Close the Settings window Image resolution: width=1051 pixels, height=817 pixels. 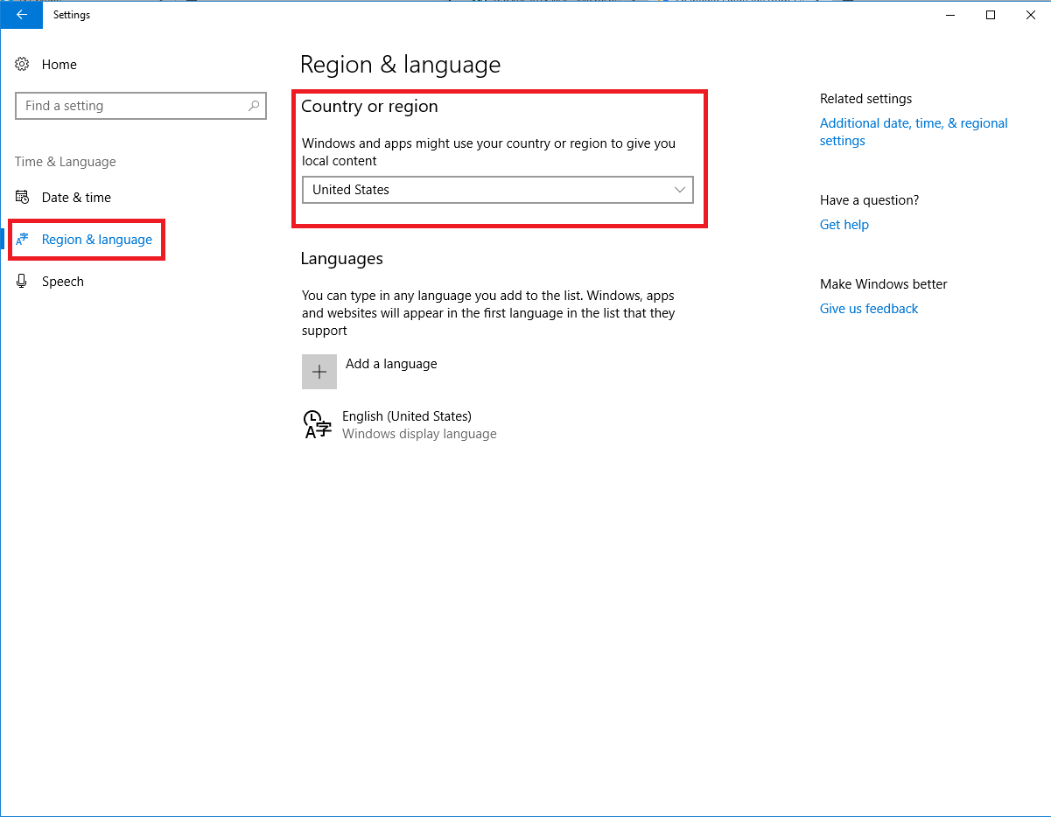1031,15
